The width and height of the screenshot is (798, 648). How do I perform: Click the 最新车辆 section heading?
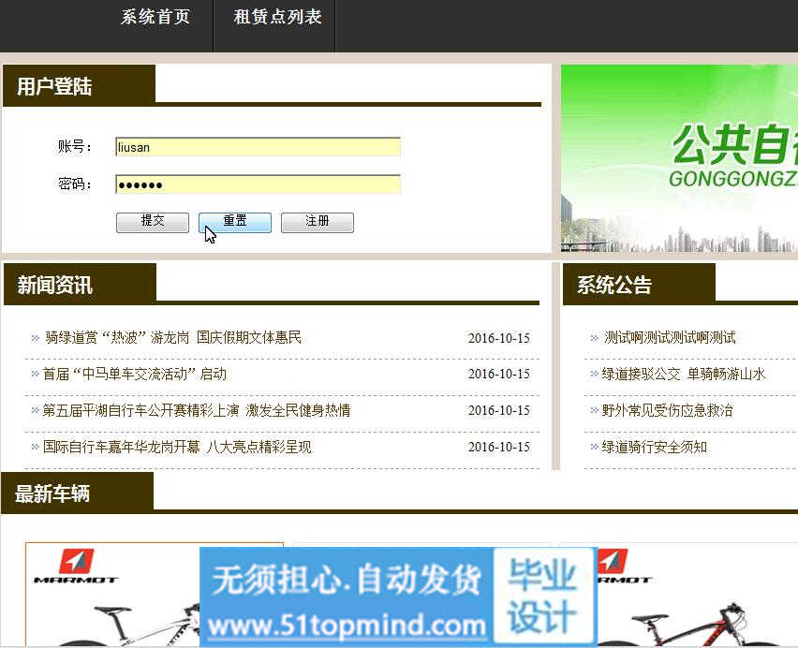[52, 493]
